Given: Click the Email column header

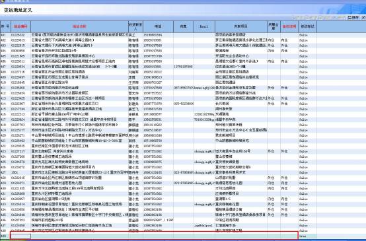Looking at the screenshot, I should click(204, 26).
